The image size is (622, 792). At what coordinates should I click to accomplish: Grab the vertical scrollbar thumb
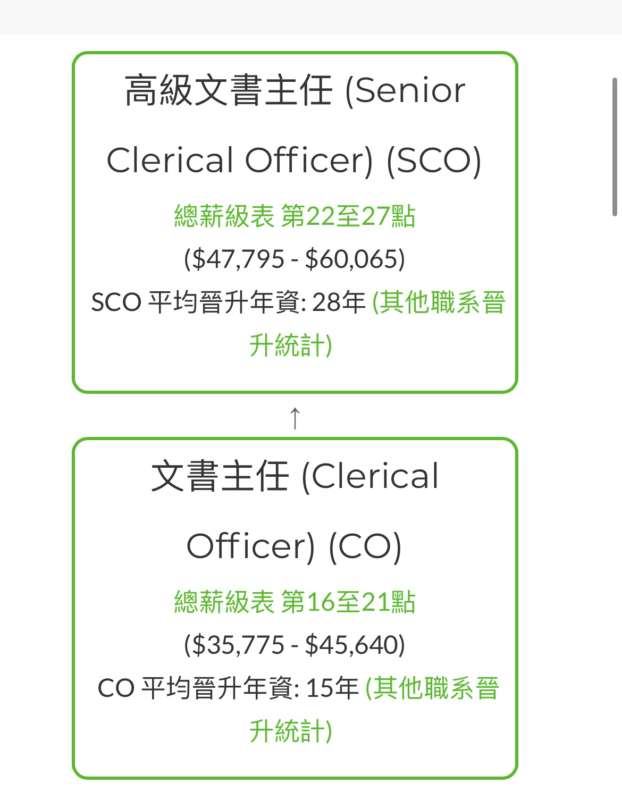[615, 147]
